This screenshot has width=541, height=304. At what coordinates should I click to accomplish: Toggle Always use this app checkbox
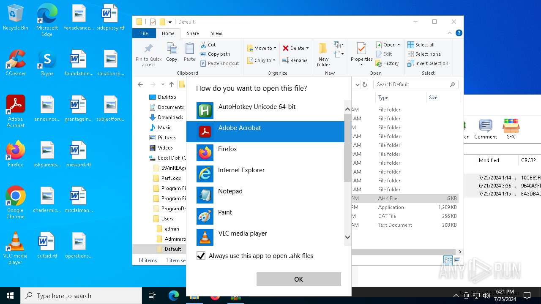click(x=201, y=256)
